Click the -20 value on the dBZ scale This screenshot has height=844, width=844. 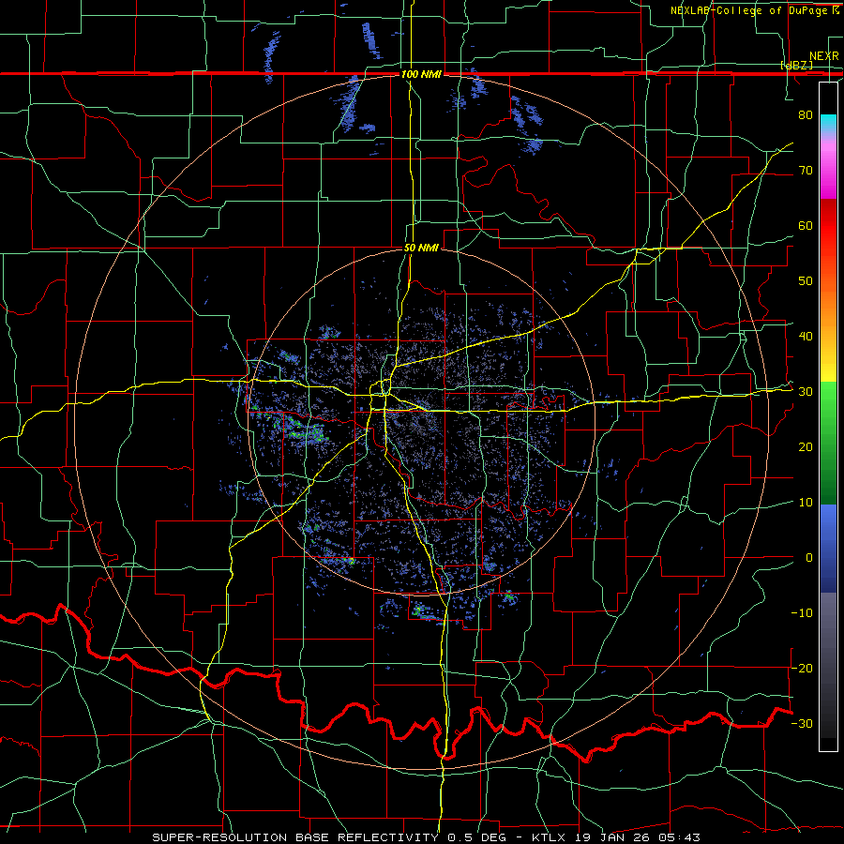tap(802, 668)
